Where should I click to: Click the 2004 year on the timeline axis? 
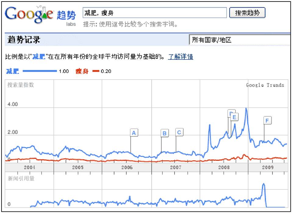pyautogui.click(x=30, y=167)
